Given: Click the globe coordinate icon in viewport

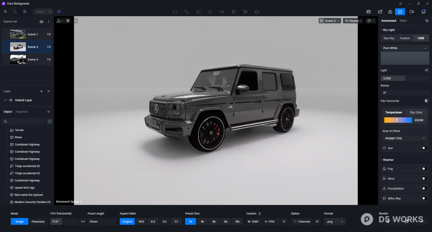Looking at the screenshot, I should coord(68,21).
